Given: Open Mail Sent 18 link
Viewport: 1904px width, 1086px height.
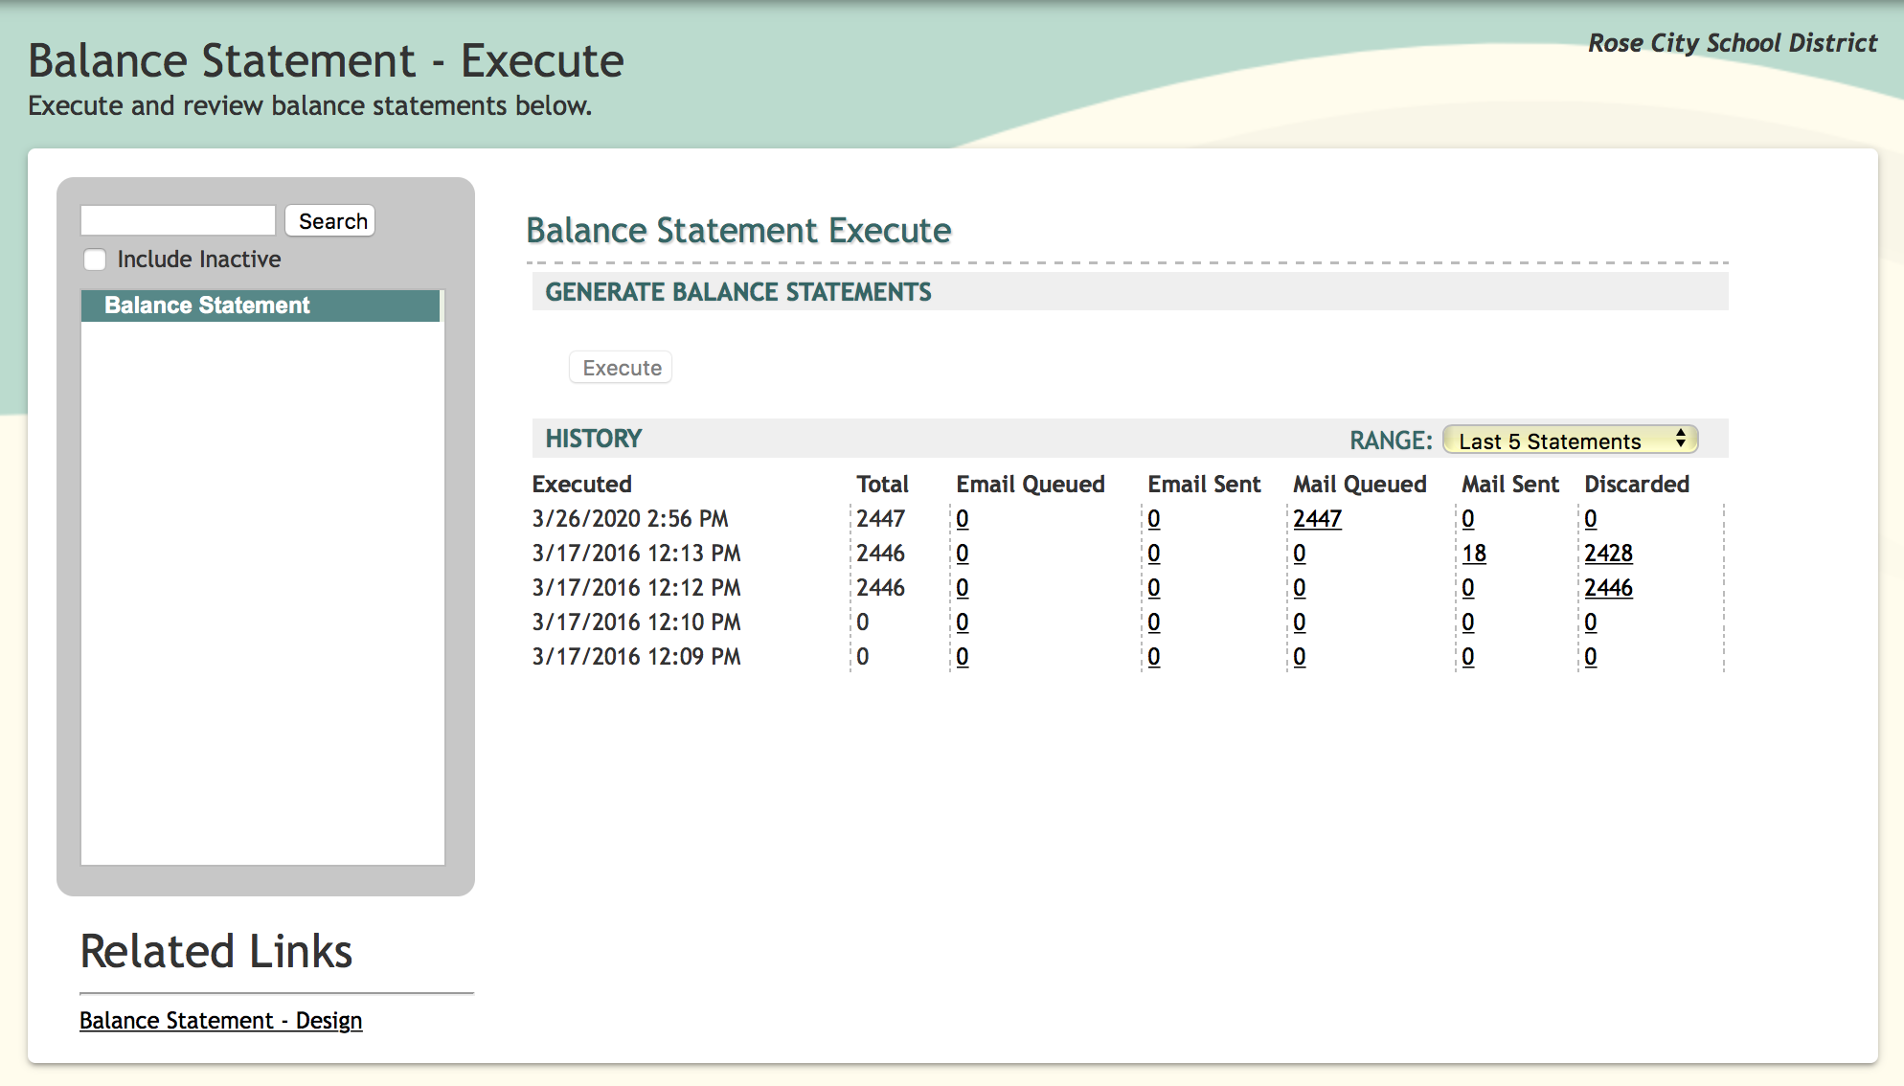Looking at the screenshot, I should pyautogui.click(x=1473, y=554).
